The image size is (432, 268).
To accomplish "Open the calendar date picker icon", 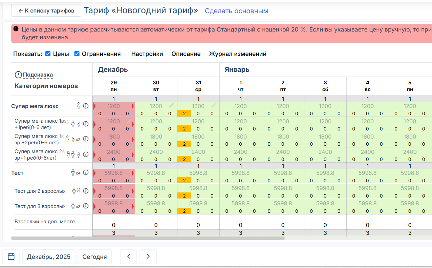I will coord(11,256).
